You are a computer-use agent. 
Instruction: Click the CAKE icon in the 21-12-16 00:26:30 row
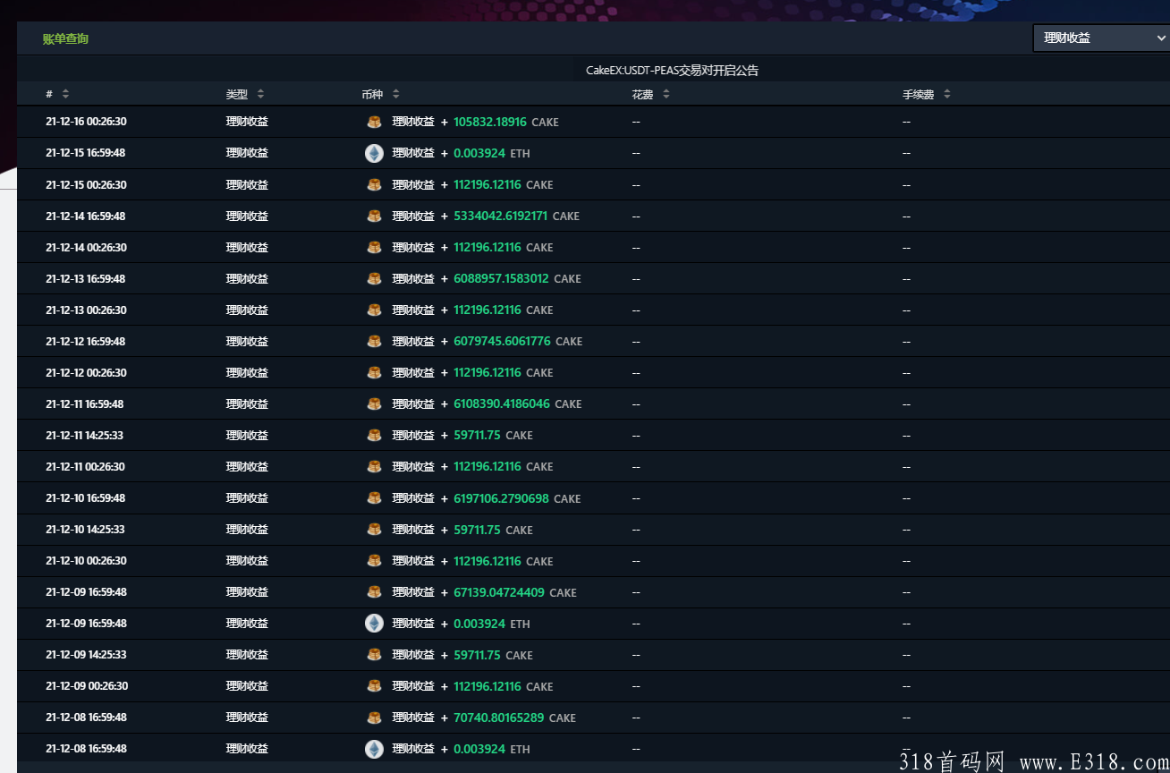pyautogui.click(x=374, y=122)
